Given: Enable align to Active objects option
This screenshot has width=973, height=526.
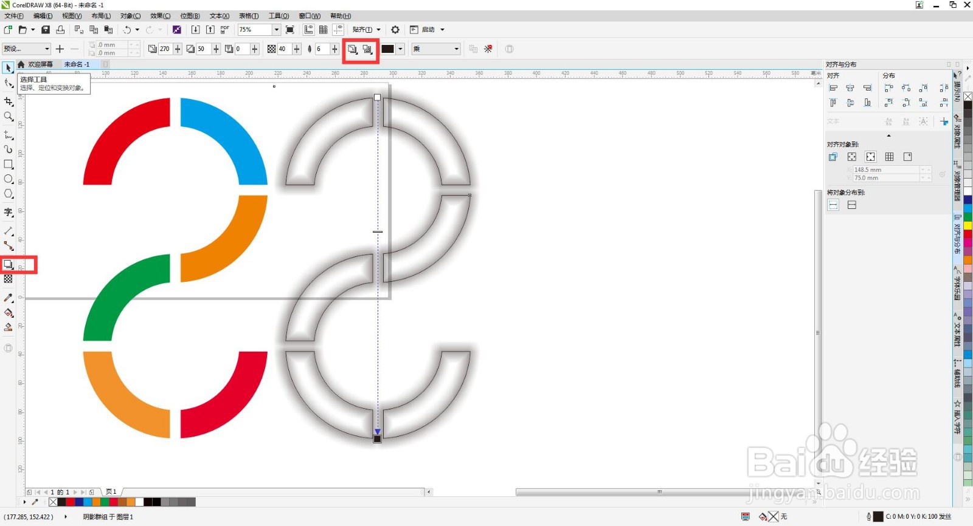Looking at the screenshot, I should pos(833,157).
